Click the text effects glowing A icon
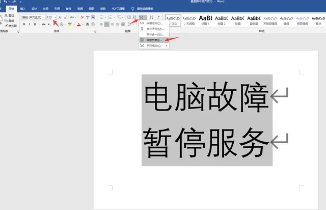 click(62, 24)
